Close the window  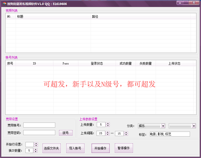(194, 2)
